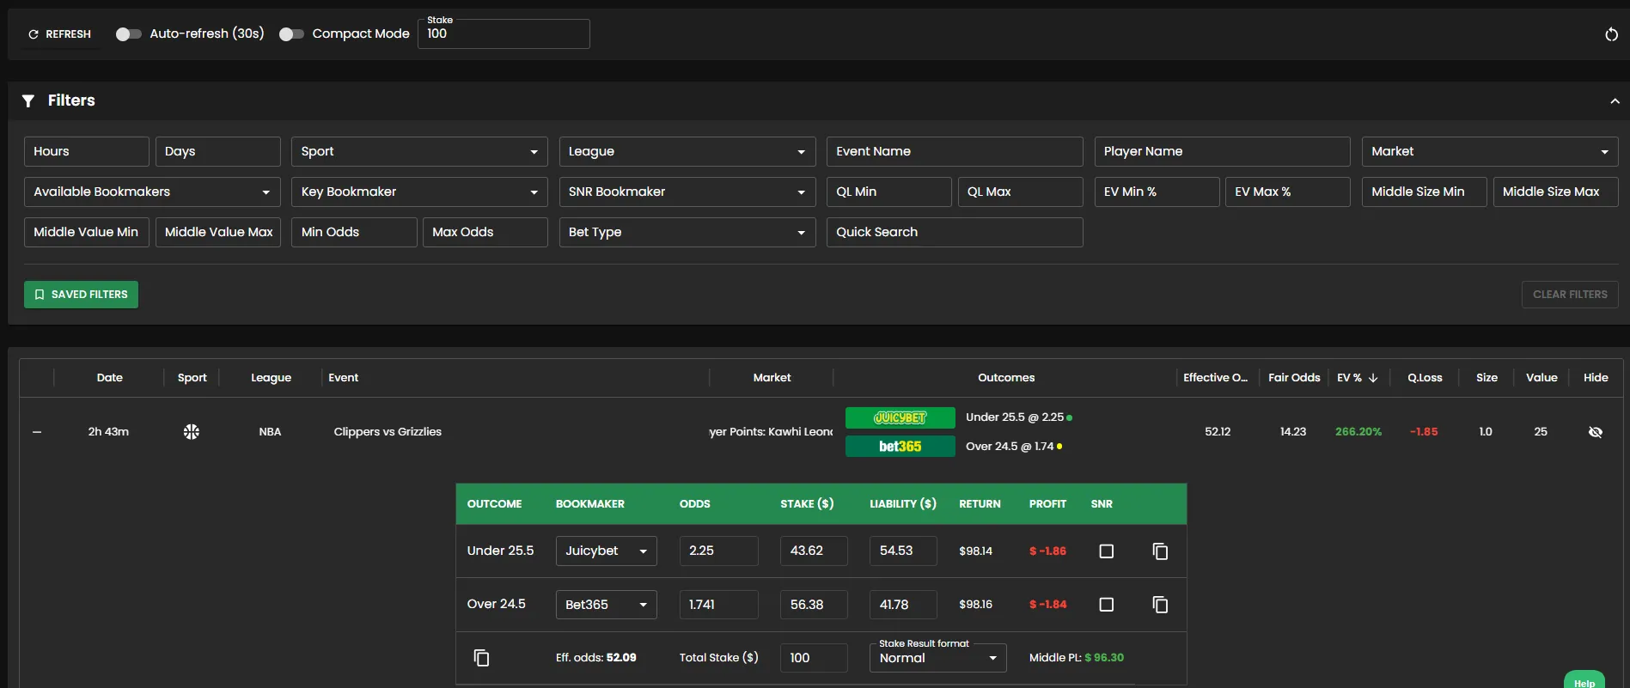The image size is (1630, 688).
Task: Click the Hours filter field
Action: pyautogui.click(x=87, y=151)
